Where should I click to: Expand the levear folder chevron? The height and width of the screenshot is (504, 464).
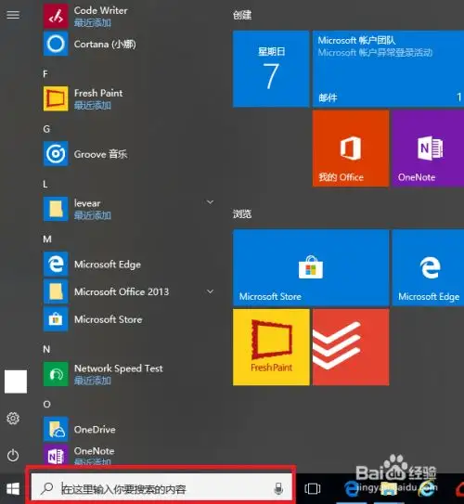[210, 202]
